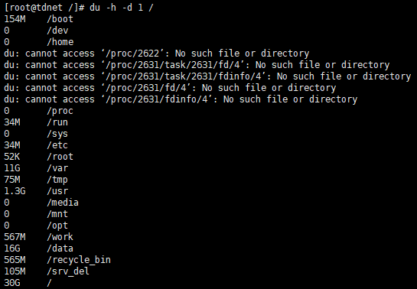Click the 11G /var line

point(36,168)
